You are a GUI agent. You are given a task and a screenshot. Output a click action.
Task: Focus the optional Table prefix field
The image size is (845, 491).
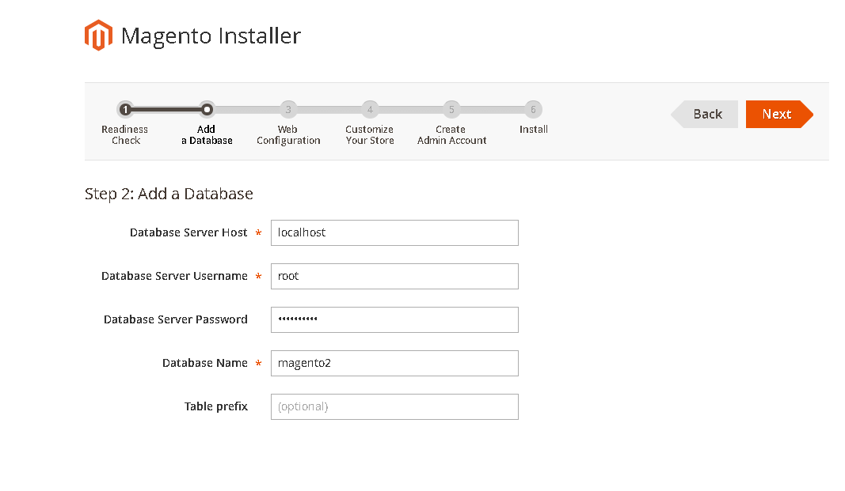(394, 407)
